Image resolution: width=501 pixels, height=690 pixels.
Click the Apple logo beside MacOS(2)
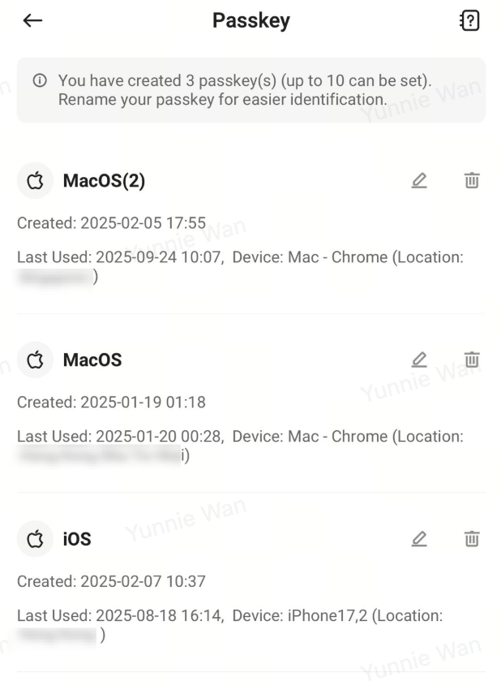(x=35, y=181)
